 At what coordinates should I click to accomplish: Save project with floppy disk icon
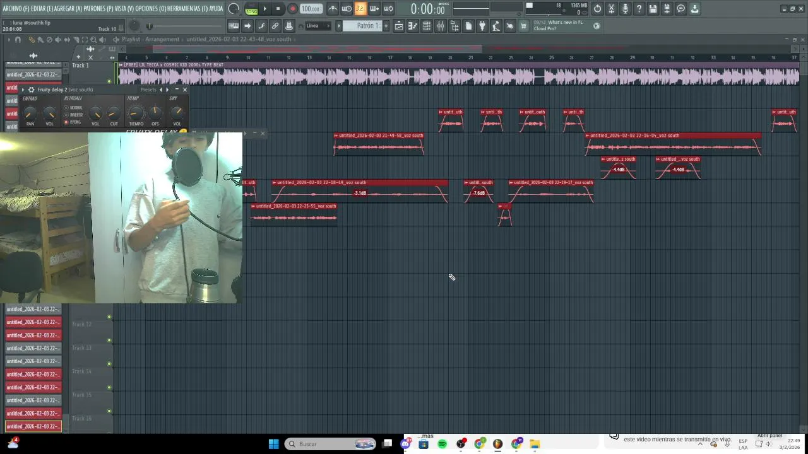pyautogui.click(x=653, y=9)
